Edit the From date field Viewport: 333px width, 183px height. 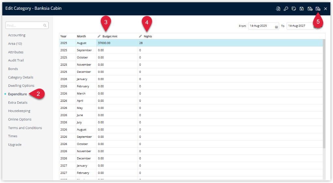[x=264, y=26]
